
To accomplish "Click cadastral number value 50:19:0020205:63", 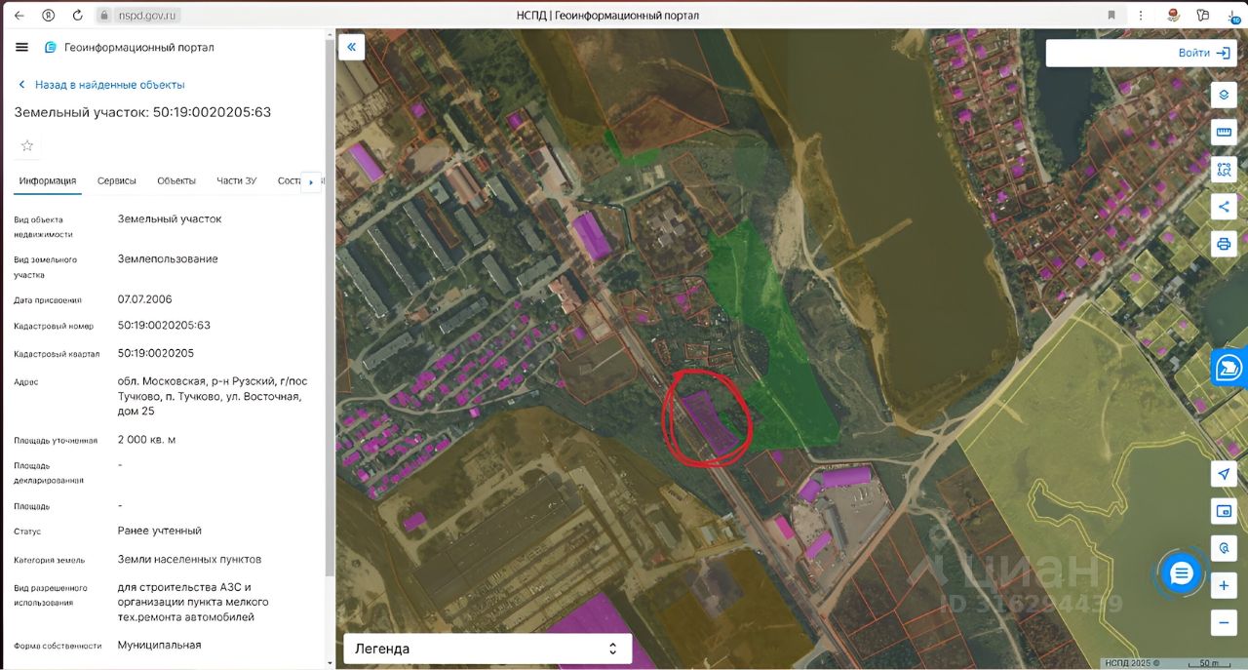I will (164, 325).
